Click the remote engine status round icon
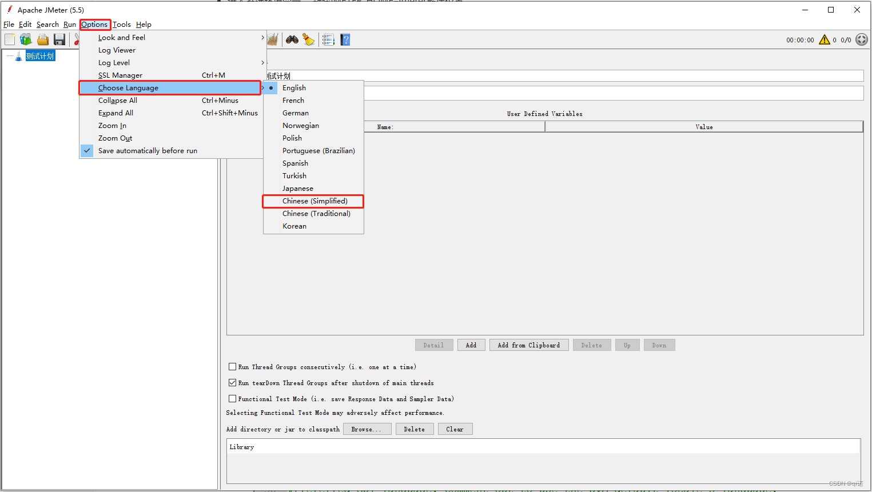The width and height of the screenshot is (872, 492). [862, 39]
